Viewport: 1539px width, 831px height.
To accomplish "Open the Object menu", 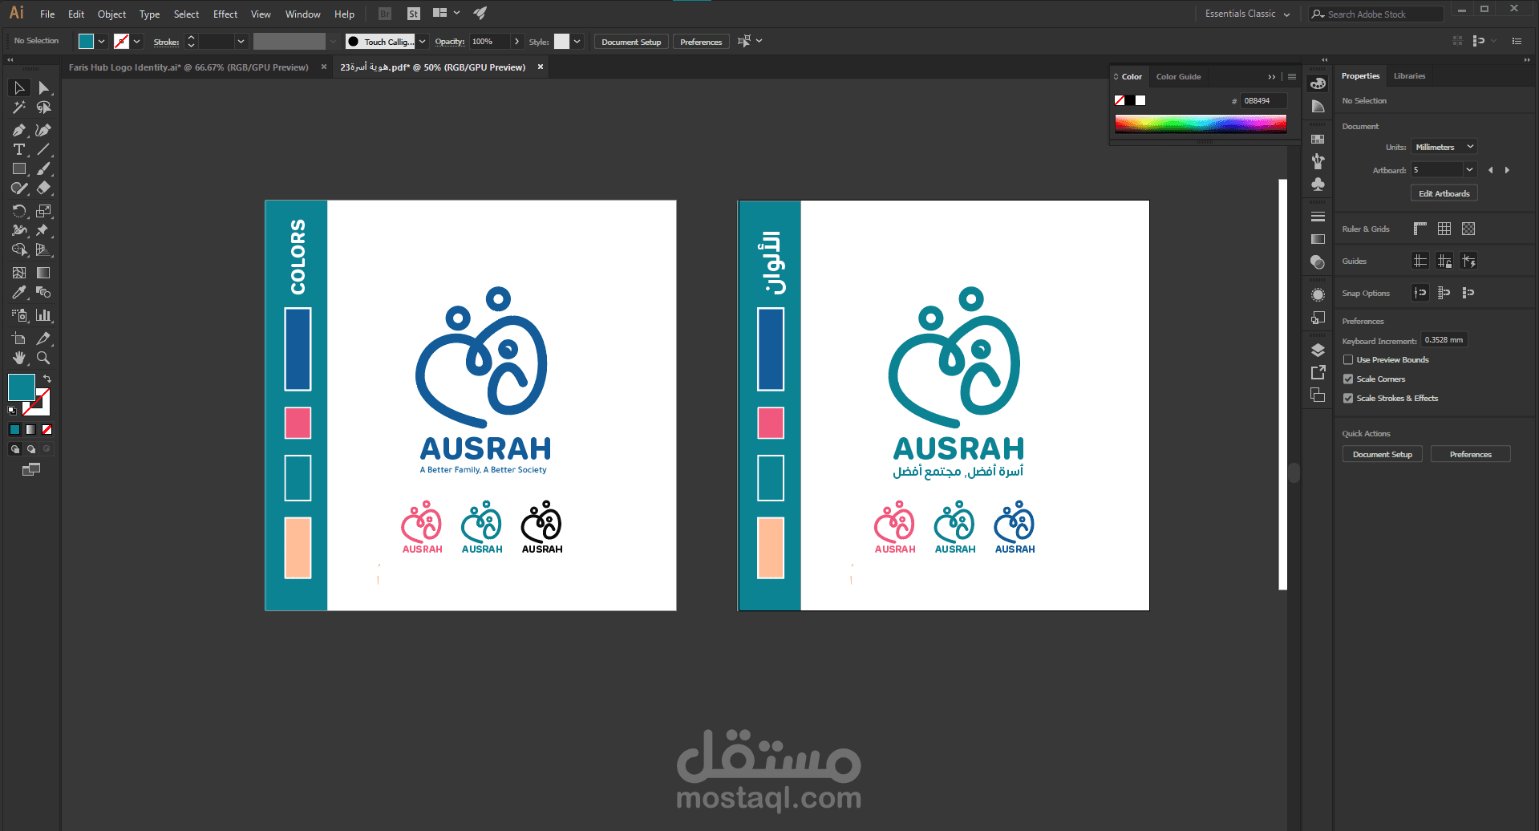I will [x=111, y=14].
